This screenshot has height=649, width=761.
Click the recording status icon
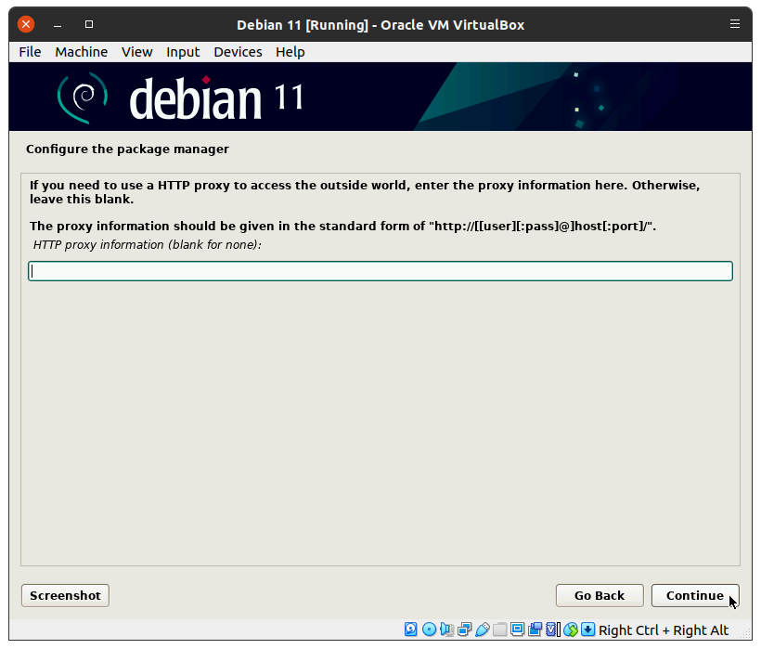(x=535, y=630)
